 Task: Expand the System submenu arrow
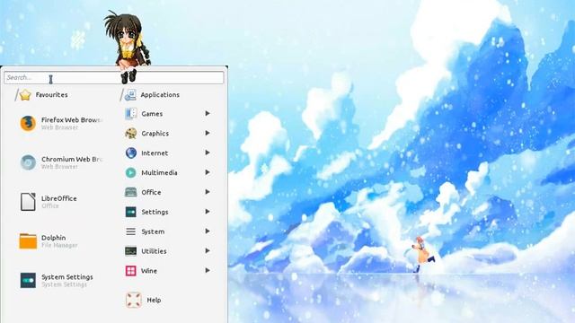208,231
